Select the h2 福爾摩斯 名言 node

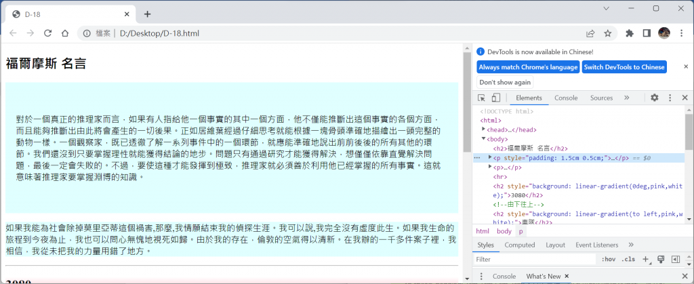530,148
